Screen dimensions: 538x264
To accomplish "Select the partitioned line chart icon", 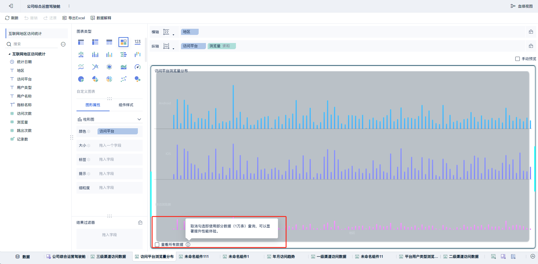I will pos(81,67).
